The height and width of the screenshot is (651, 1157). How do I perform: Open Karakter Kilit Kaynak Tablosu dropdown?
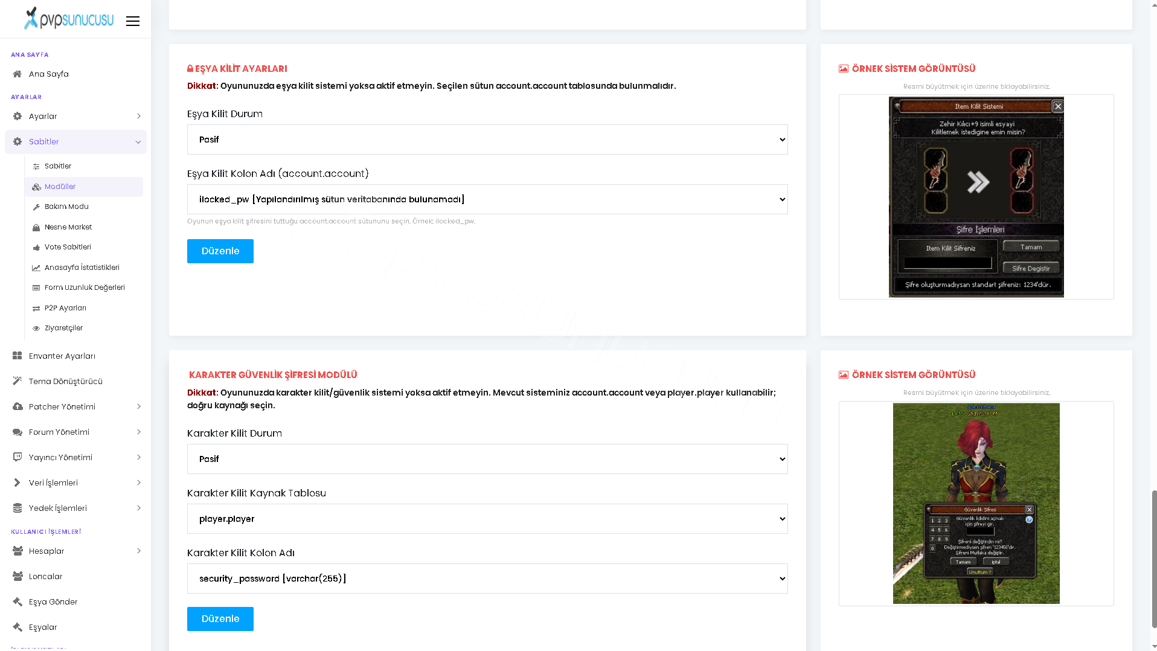click(487, 519)
